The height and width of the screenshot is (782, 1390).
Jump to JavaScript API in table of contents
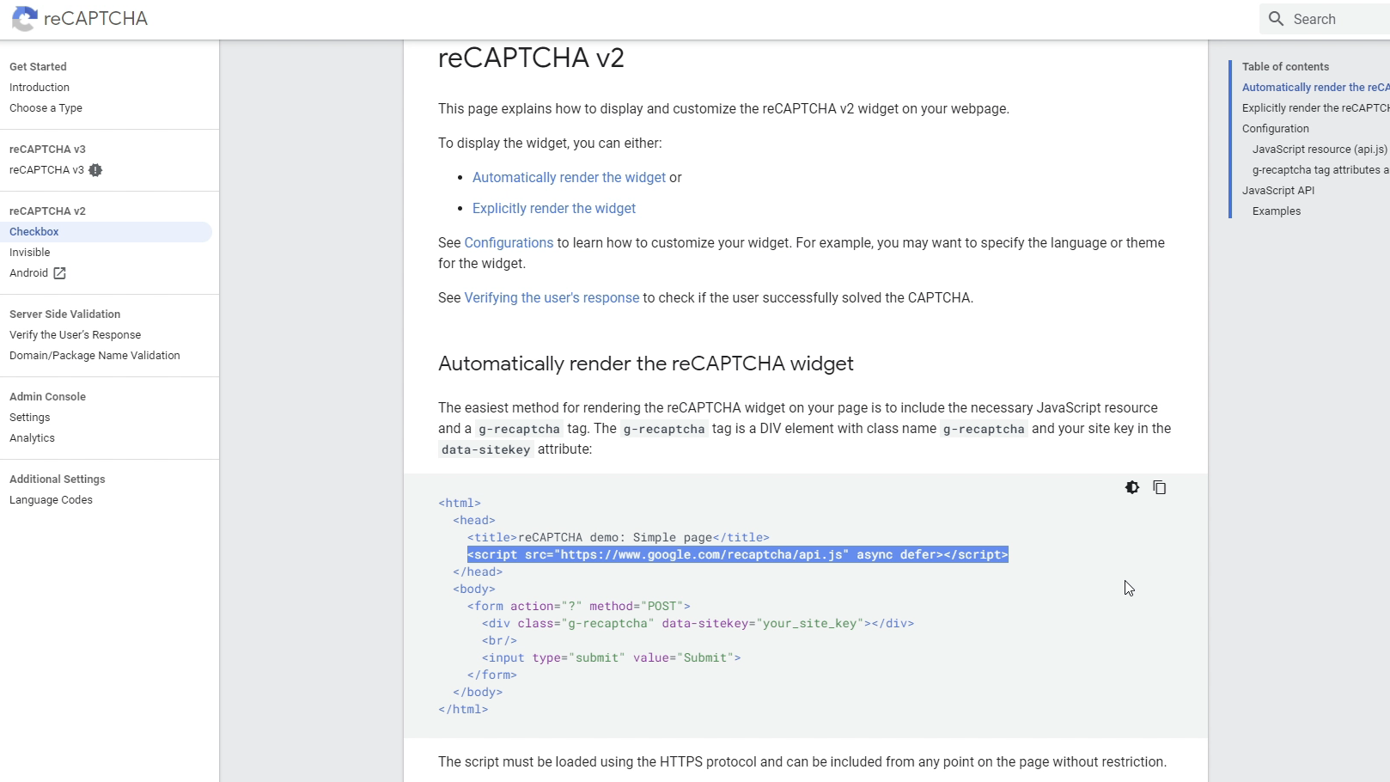(1278, 191)
